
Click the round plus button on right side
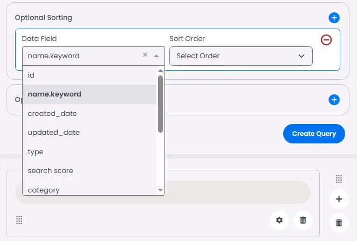(339, 199)
